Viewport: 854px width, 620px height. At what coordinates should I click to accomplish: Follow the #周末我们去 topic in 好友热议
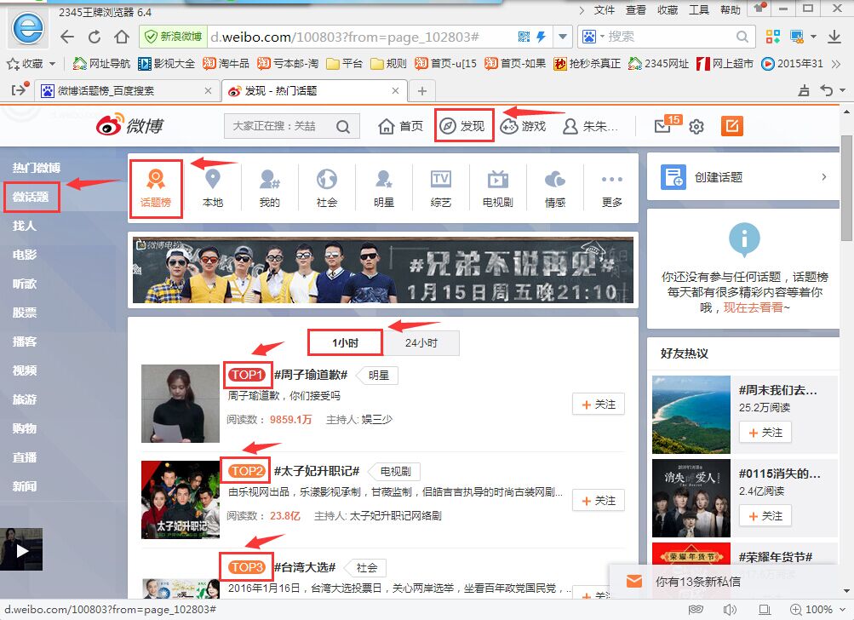pyautogui.click(x=765, y=433)
